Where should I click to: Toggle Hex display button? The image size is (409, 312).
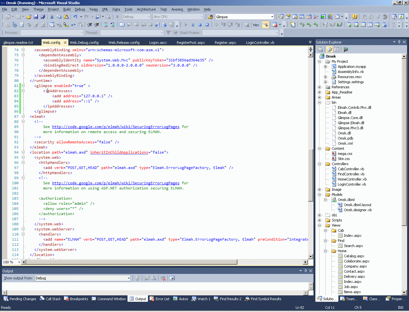256,25
